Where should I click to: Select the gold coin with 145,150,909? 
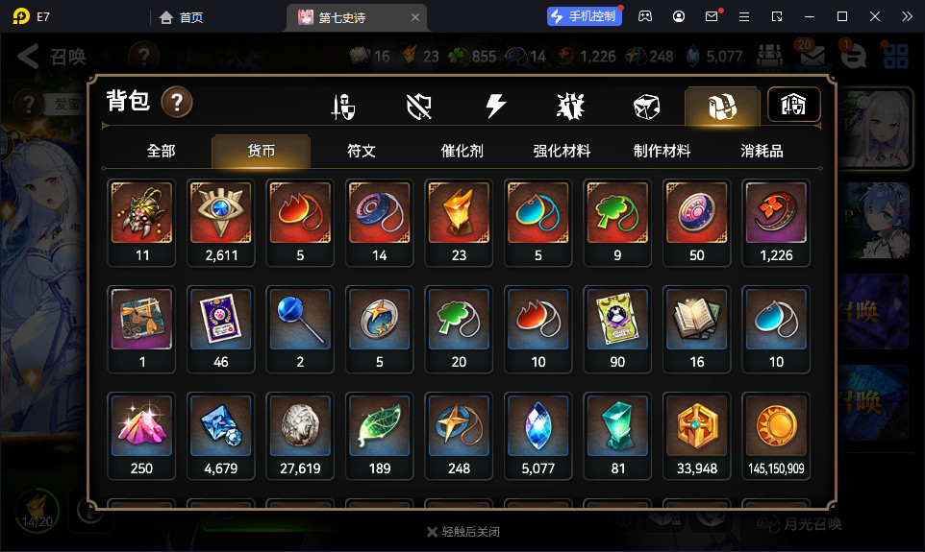point(776,436)
